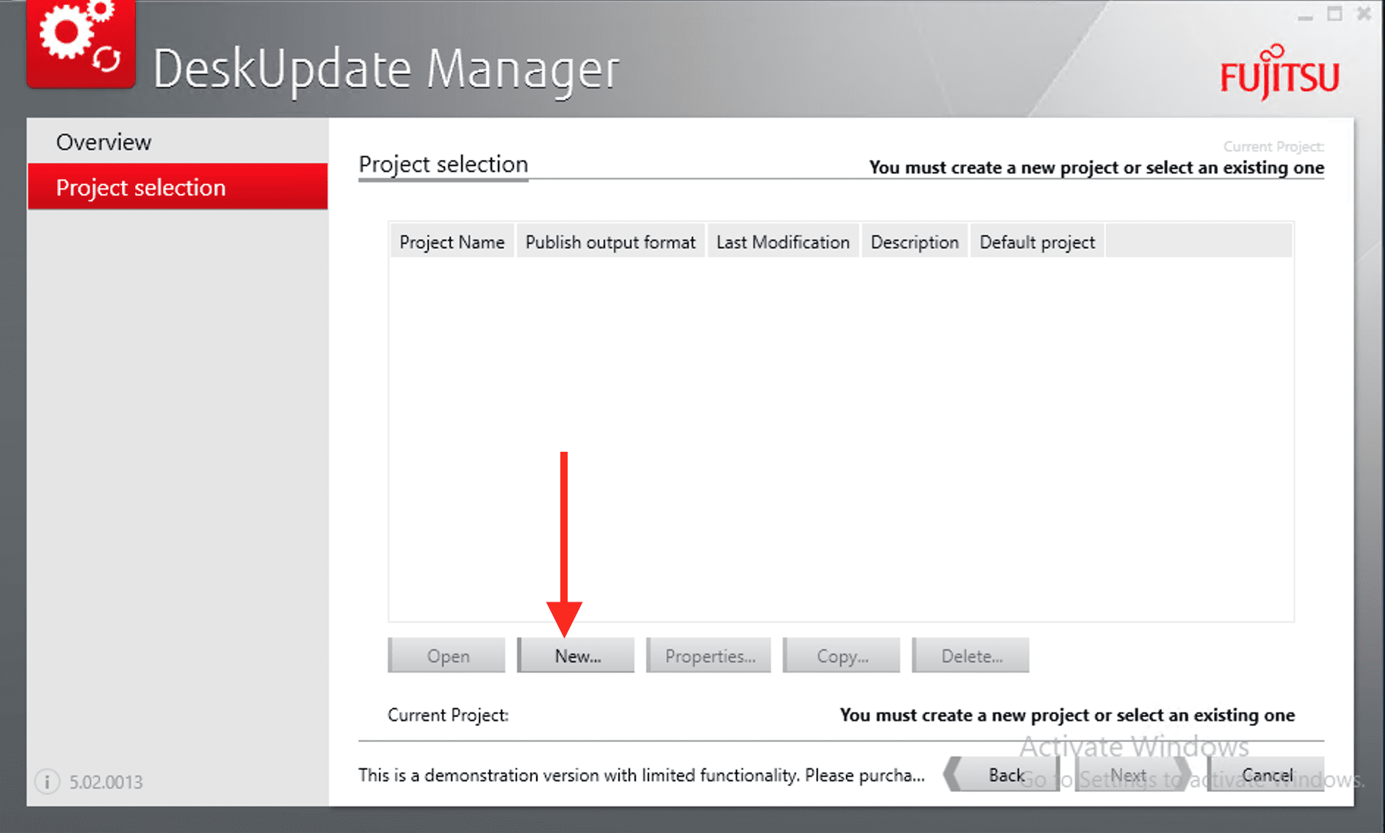Image resolution: width=1385 pixels, height=833 pixels.
Task: Create a project with the New... button
Action: 576,656
